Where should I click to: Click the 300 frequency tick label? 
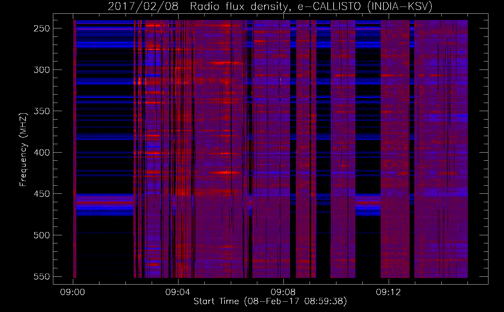42,70
